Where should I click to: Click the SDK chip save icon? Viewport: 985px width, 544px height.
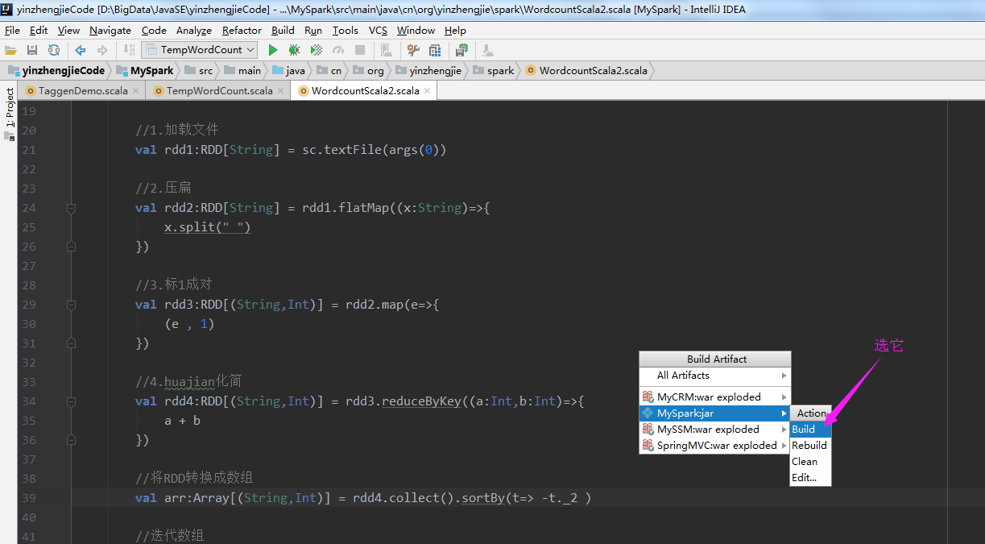(461, 50)
